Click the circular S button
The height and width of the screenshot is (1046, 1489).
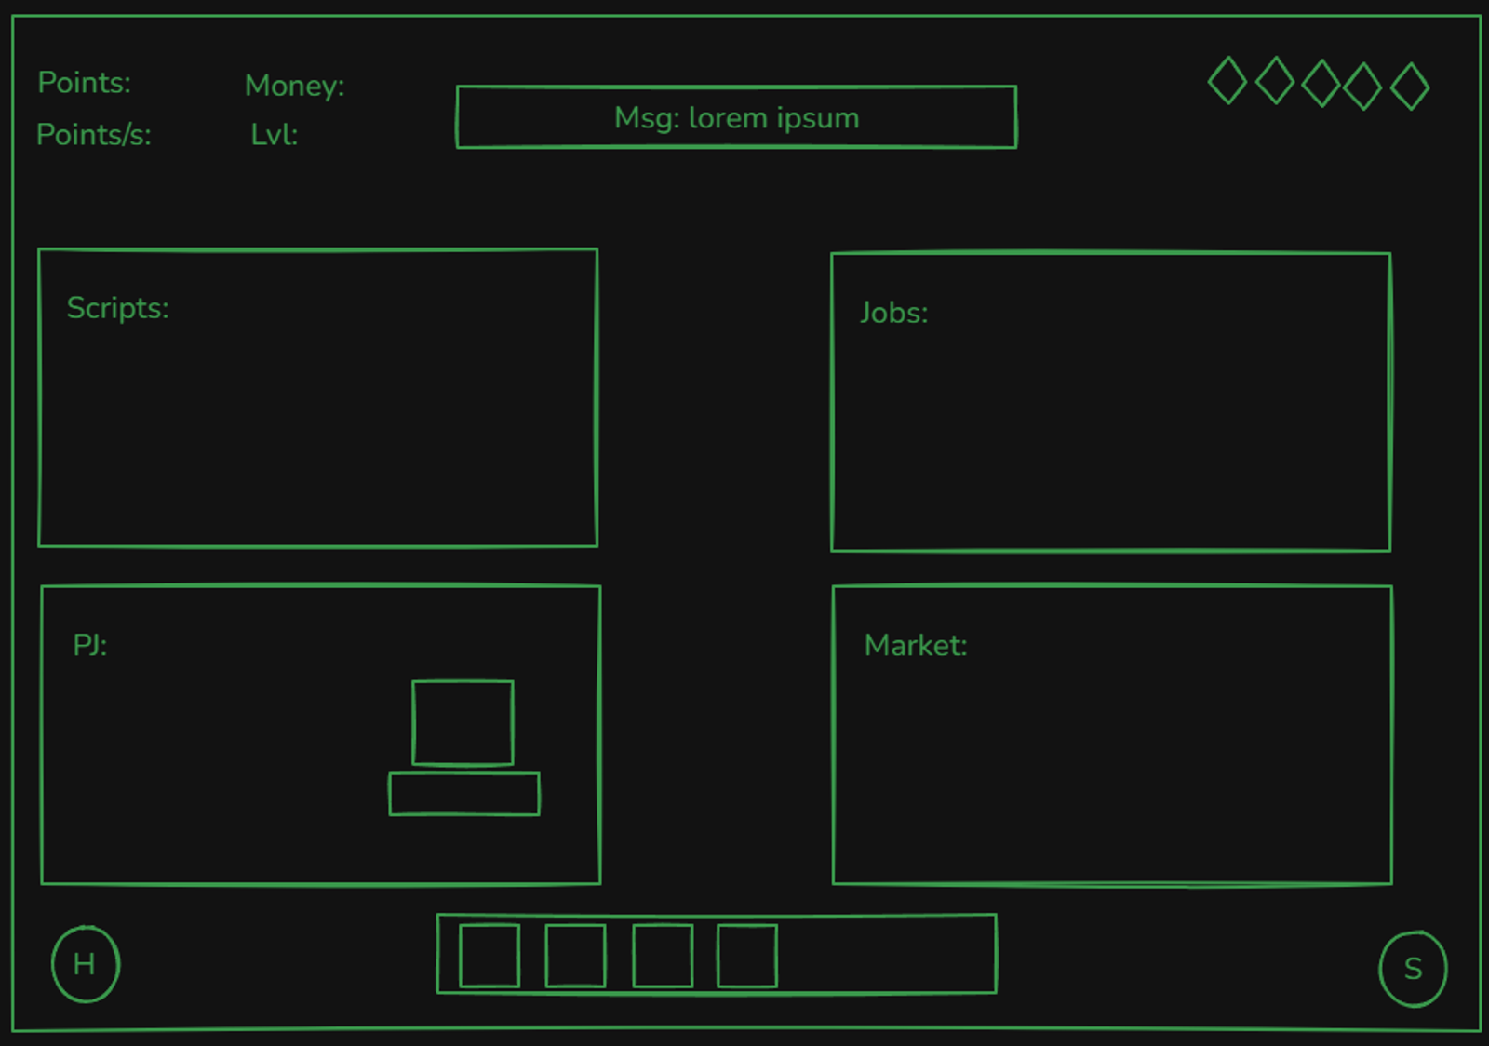tap(1413, 969)
